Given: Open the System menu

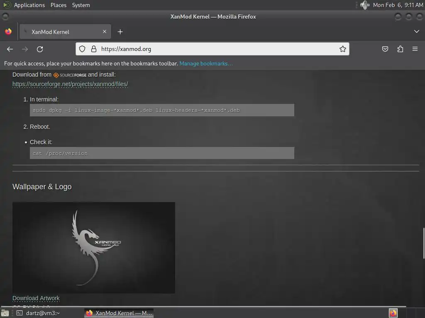Looking at the screenshot, I should [81, 5].
